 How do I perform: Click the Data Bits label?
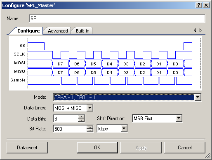coord(37,118)
